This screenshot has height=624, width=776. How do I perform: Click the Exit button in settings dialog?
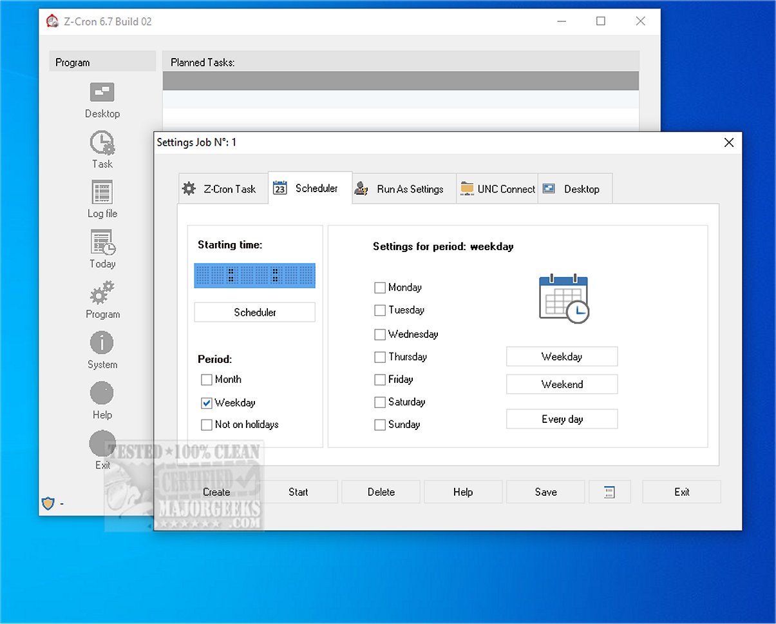pyautogui.click(x=682, y=492)
